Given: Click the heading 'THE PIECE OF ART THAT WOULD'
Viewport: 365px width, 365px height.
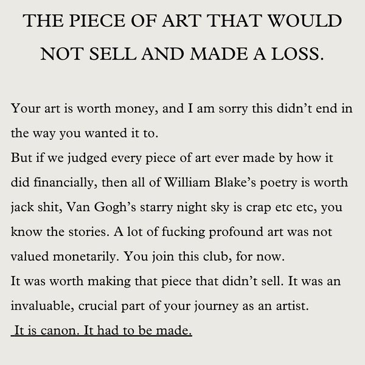Looking at the screenshot, I should [x=182, y=21].
